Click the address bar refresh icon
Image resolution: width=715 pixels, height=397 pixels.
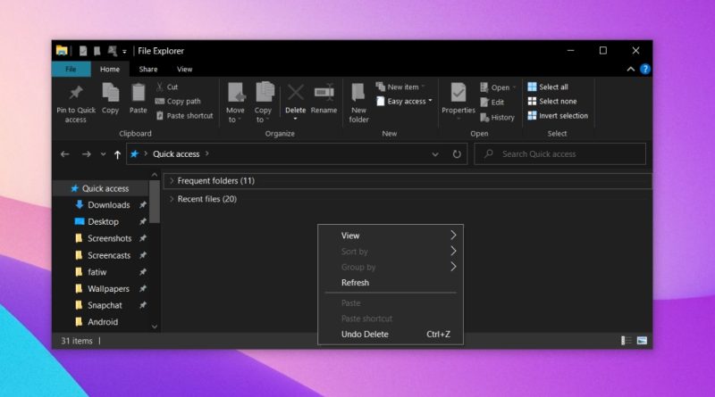click(x=457, y=153)
